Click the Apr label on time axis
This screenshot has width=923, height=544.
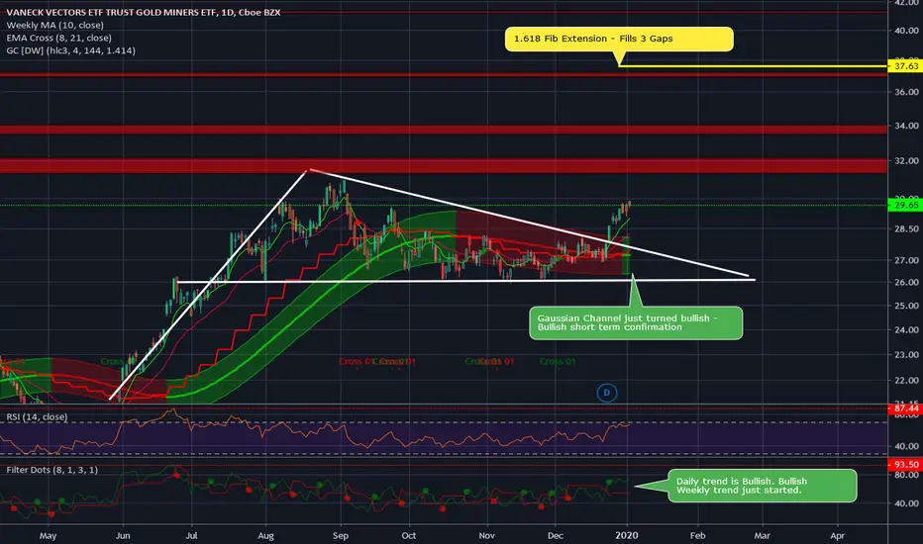pos(837,536)
